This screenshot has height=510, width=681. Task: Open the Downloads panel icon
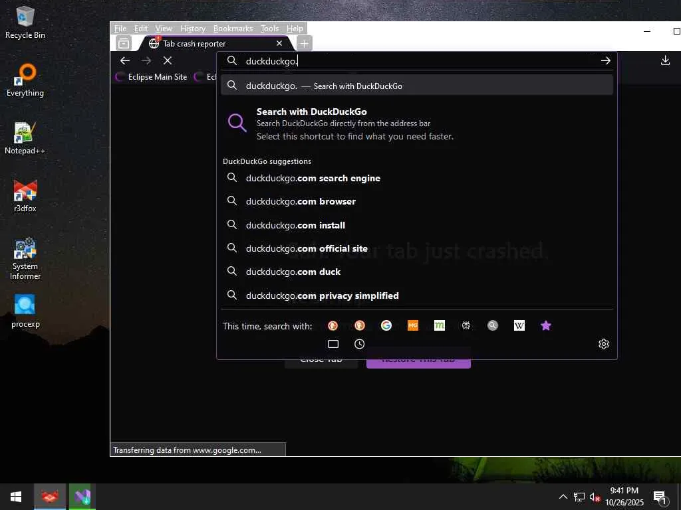(x=665, y=60)
